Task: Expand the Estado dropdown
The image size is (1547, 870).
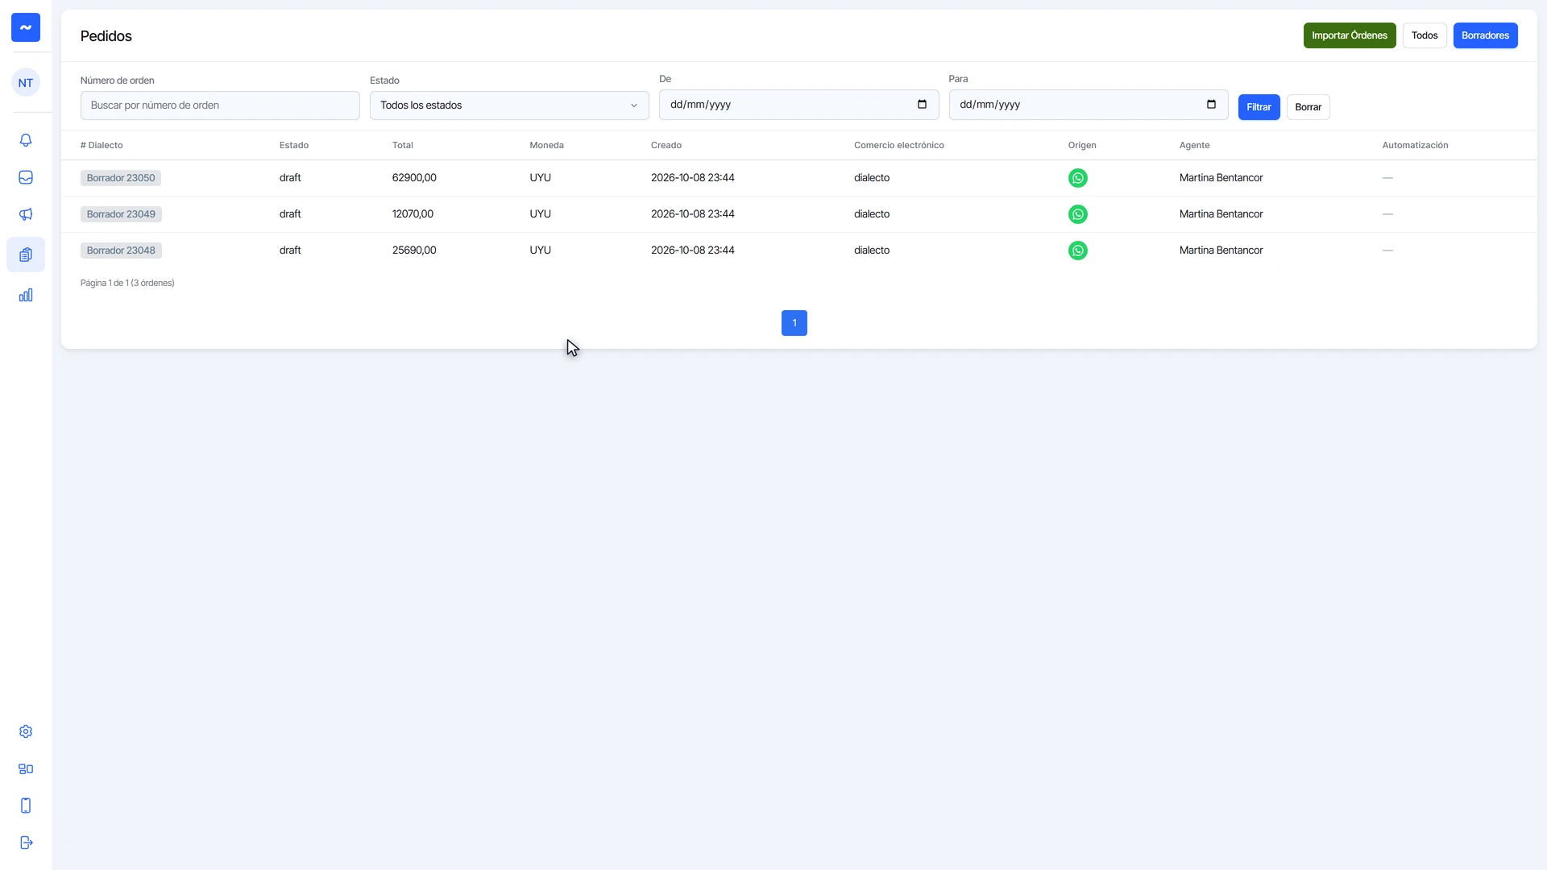Action: (509, 106)
